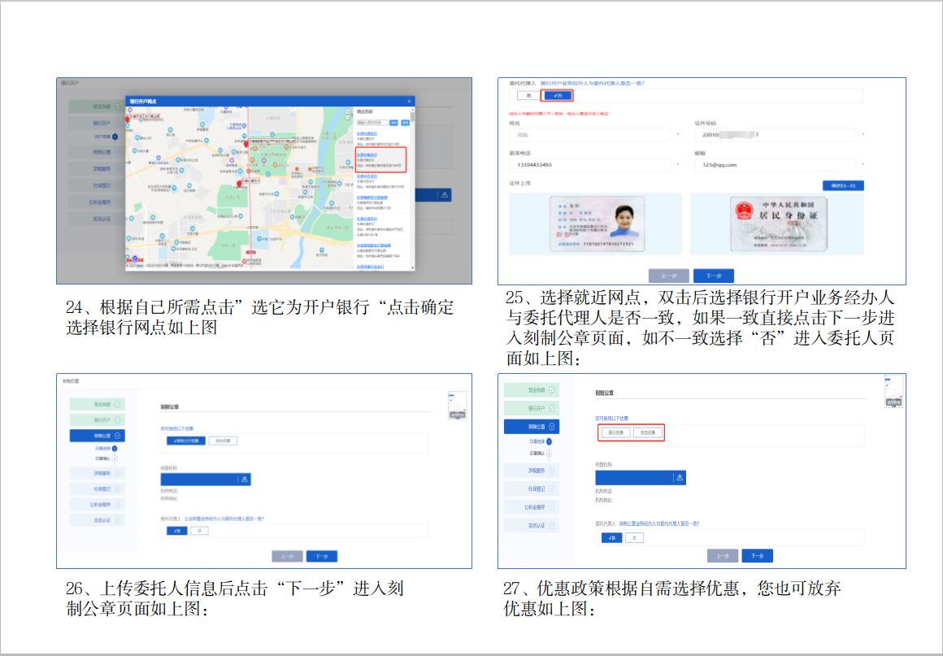This screenshot has width=943, height=656.
Task: Close the bank branch map dialog
Action: click(x=409, y=101)
